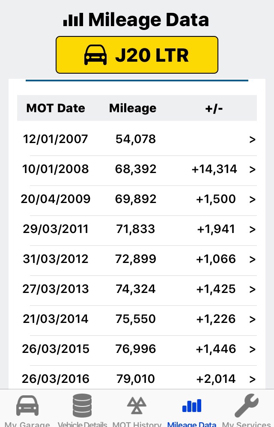Select the Mileage Data bar chart icon
This screenshot has height=427, width=274.
192,406
